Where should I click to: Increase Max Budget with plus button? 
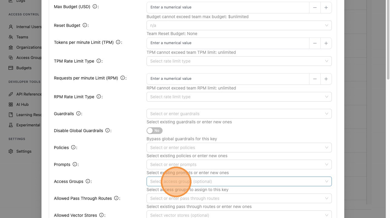coord(326,8)
